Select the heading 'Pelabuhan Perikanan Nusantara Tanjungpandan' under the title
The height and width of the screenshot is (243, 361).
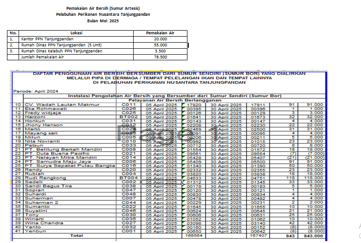coord(103,14)
